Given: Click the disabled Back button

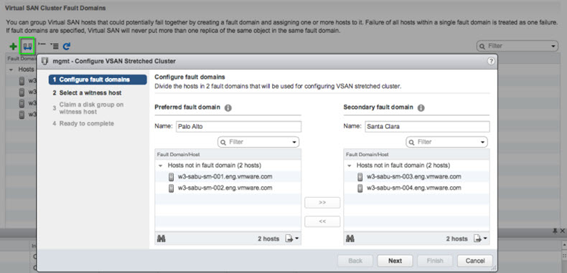Looking at the screenshot, I should coord(355,261).
